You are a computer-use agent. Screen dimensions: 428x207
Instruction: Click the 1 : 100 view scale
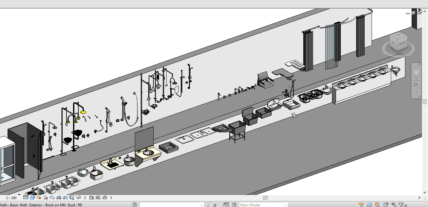click(x=11, y=198)
